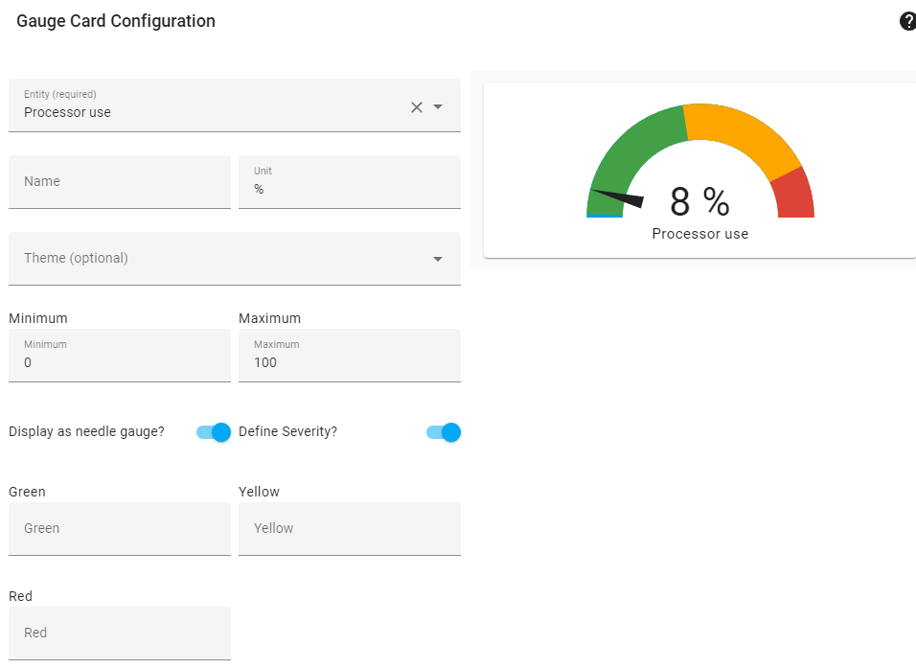Screen dimensions: 916x669
Task: Toggle Display as needle gauge switch
Action: tap(214, 431)
